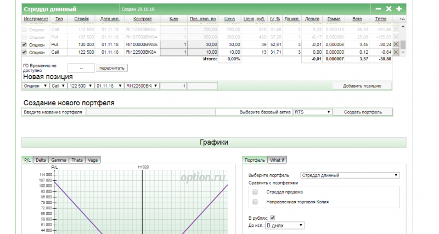Image resolution: width=439 pixels, height=234 pixels.
Task: Close the Стреддл длинный portfolio with X icon
Action: coord(389,9)
